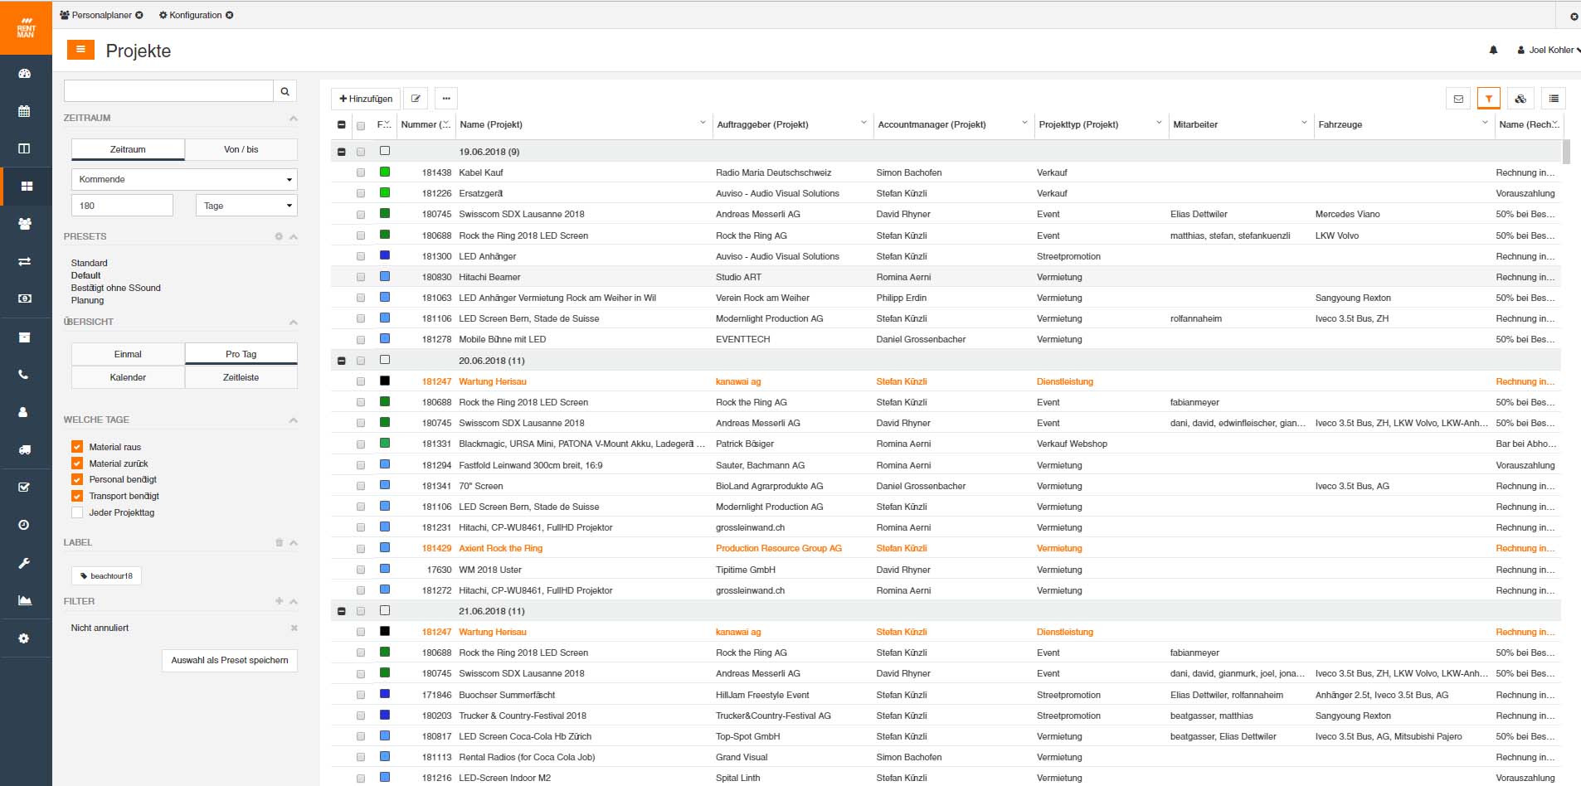The image size is (1581, 786).
Task: Tick the select-all checkbox in table header
Action: point(361,125)
